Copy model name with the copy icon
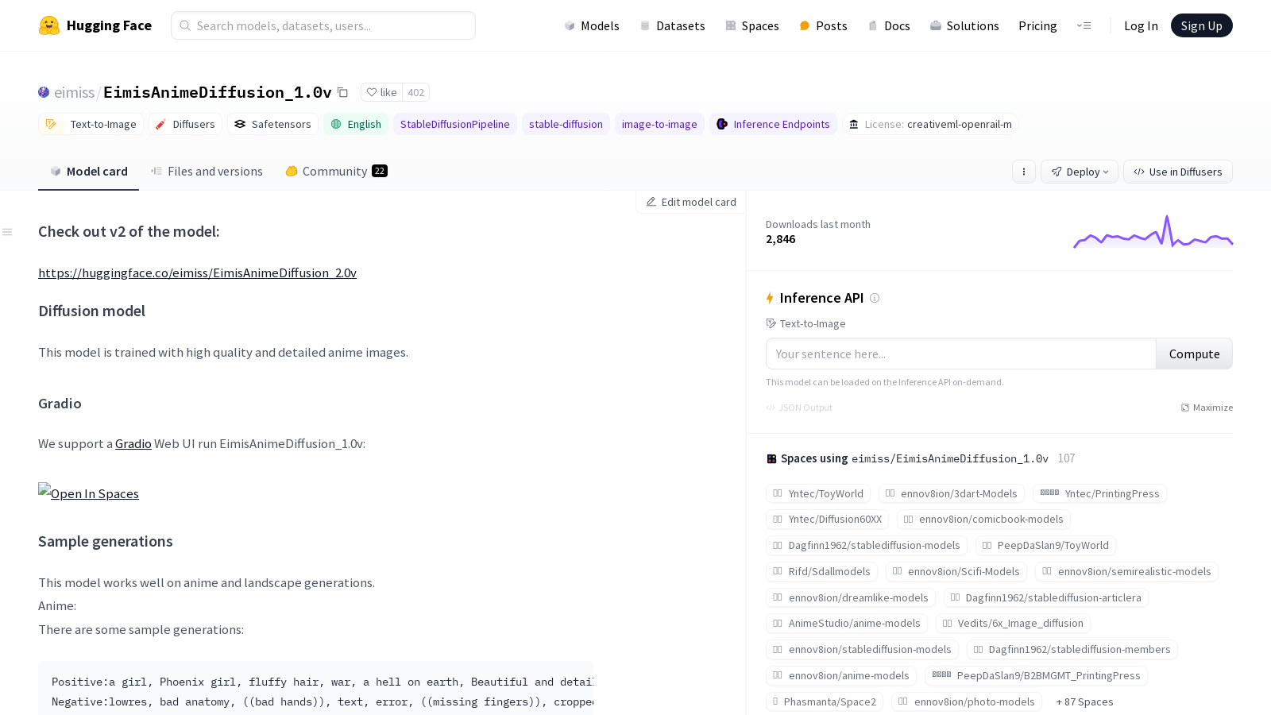 click(x=342, y=92)
